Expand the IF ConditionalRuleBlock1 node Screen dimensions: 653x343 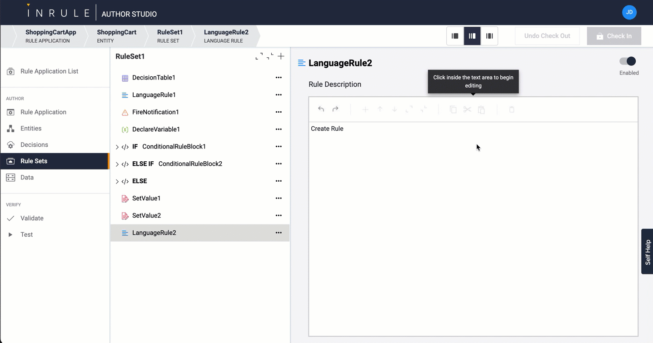pos(117,147)
